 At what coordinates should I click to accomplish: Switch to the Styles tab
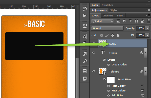coord(114,10)
